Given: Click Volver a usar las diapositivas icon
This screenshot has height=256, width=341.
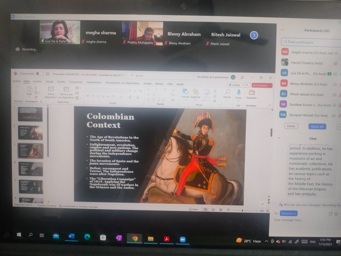Looking at the screenshot, I should (x=66, y=89).
